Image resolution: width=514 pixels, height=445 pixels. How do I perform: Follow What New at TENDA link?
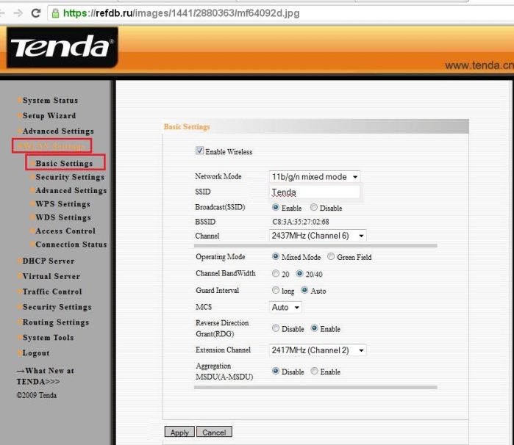46,376
